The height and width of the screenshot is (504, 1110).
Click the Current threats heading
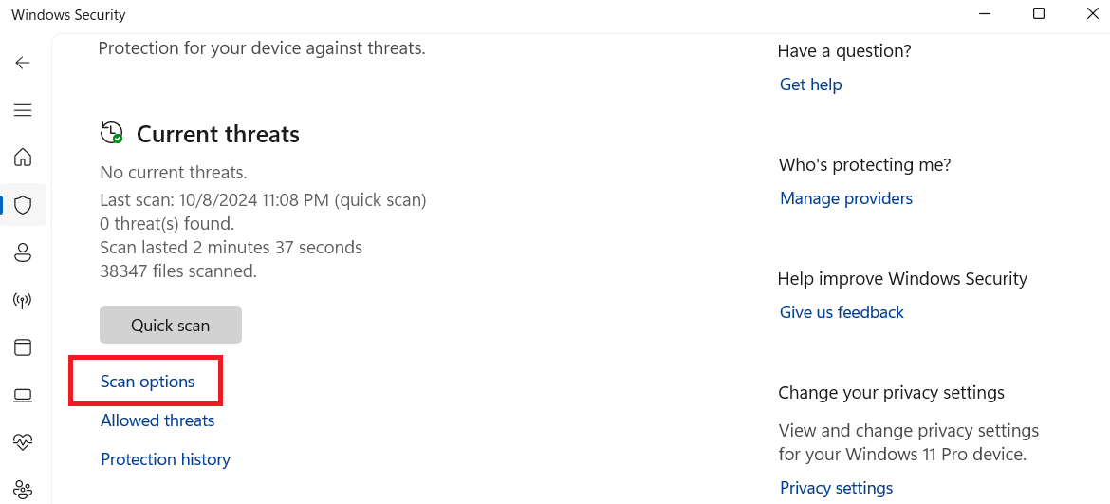tap(218, 134)
